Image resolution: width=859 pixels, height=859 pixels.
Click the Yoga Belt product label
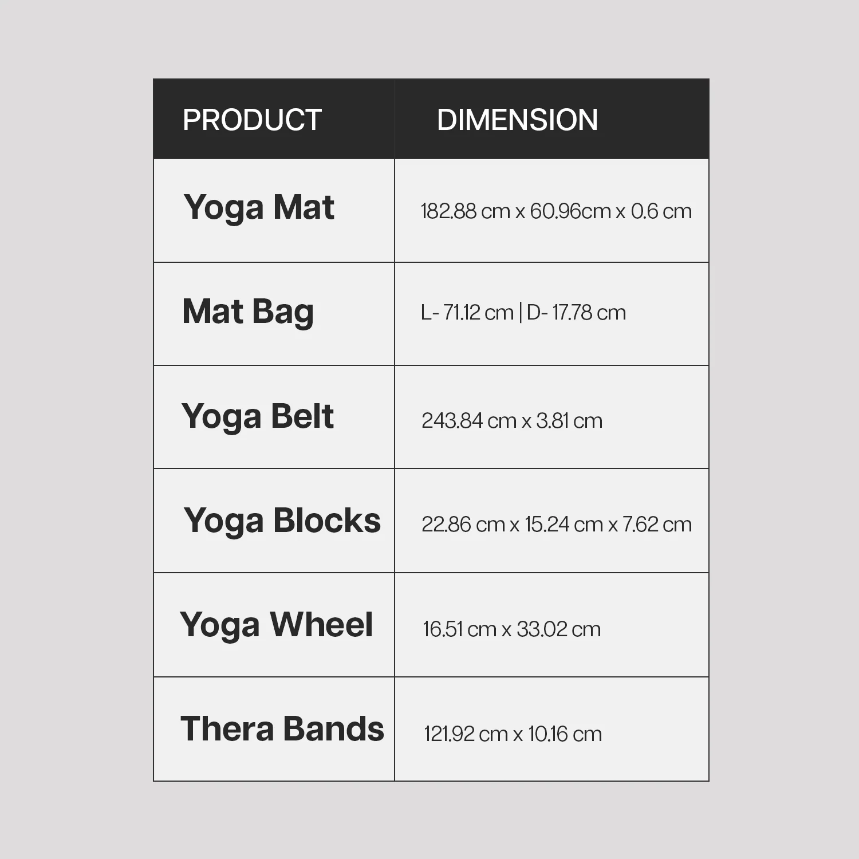pos(258,416)
